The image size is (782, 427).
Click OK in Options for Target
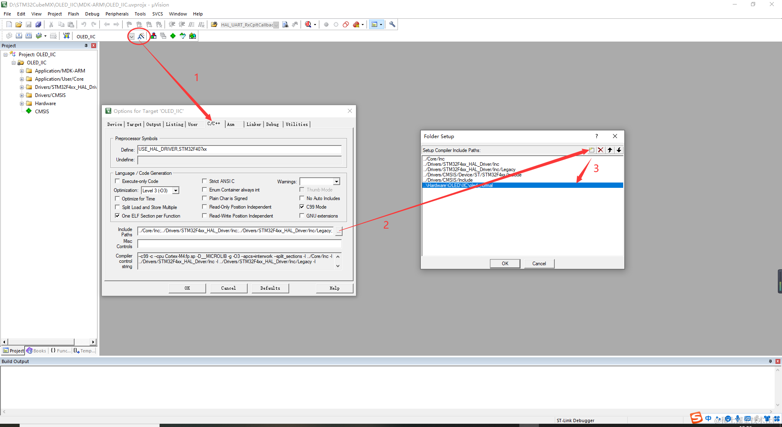point(187,288)
